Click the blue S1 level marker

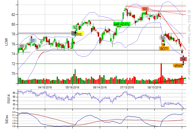tap(33, 40)
